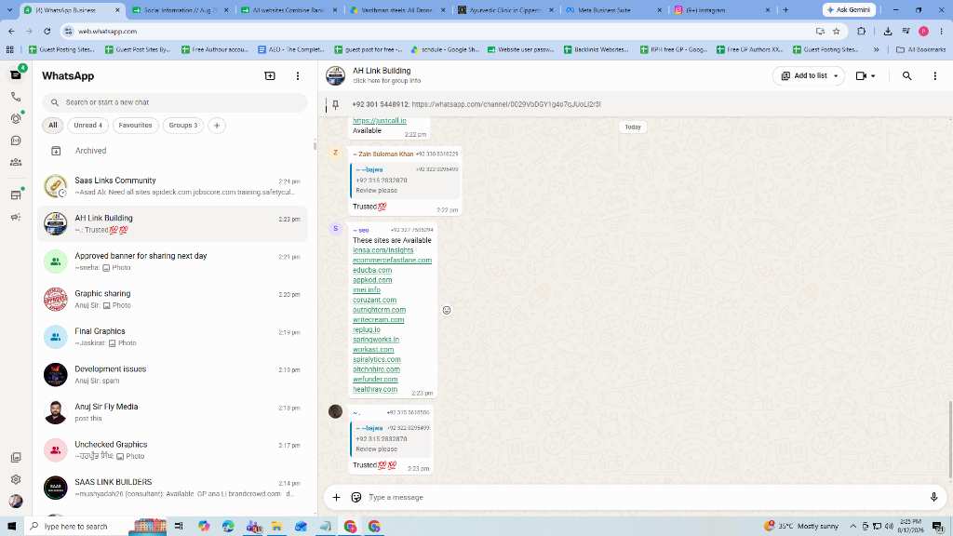Open the Communities sidebar icon
Image resolution: width=953 pixels, height=536 pixels.
point(16,162)
